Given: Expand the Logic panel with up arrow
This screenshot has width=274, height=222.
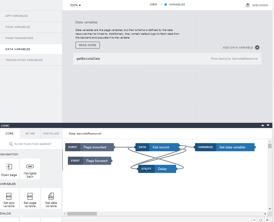Looking at the screenshot, I should [262, 125].
